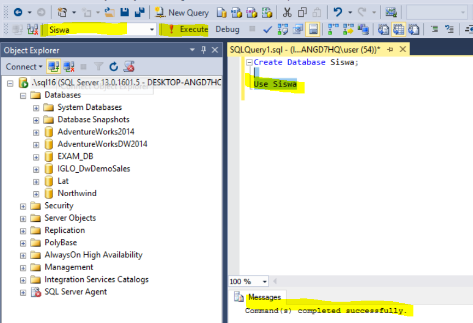The width and height of the screenshot is (473, 323).
Task: Click the Navigate Backward arrow icon
Action: 18,13
